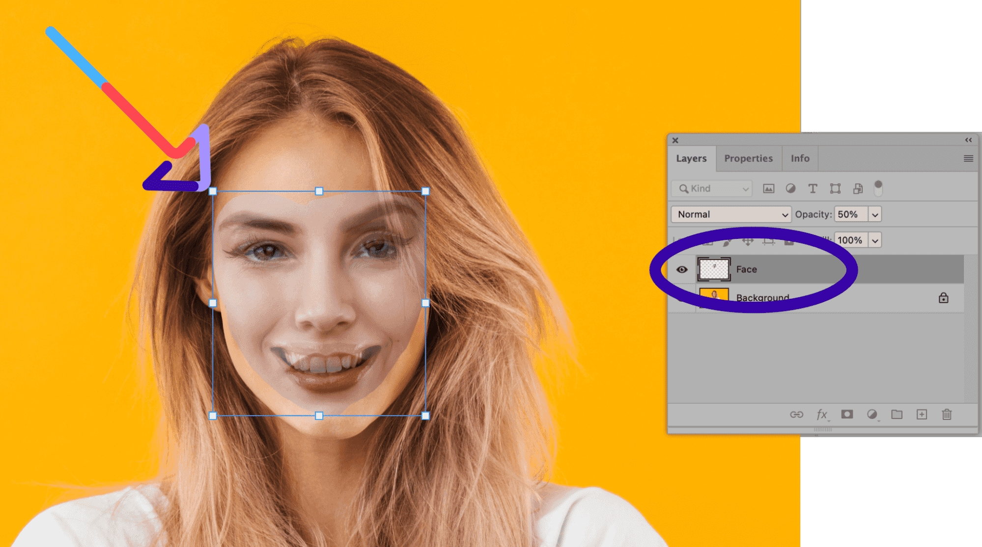Click the shape layer filter icon
Screen dimensions: 982x547
point(835,189)
